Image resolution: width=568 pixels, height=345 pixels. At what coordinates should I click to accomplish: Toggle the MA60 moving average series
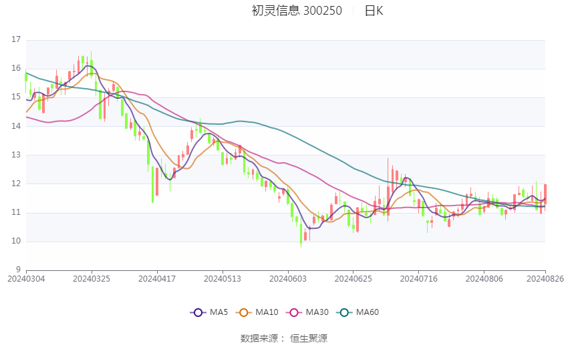[x=358, y=312]
